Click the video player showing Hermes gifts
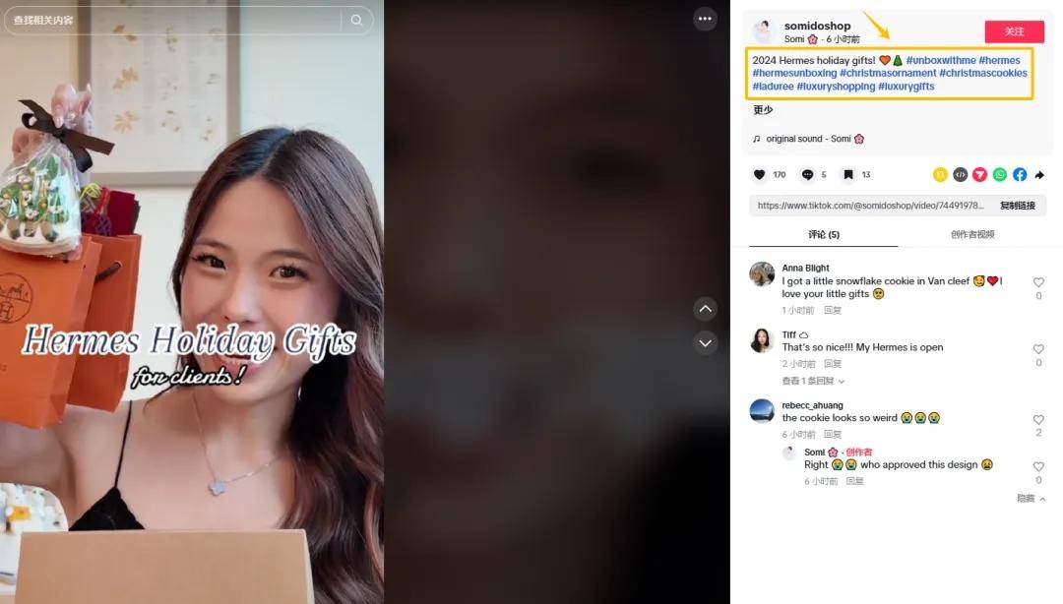 [x=192, y=302]
